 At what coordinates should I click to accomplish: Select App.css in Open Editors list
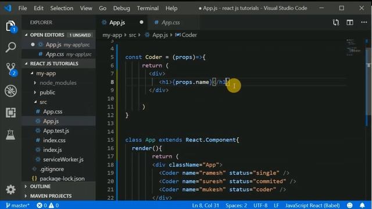59,54
